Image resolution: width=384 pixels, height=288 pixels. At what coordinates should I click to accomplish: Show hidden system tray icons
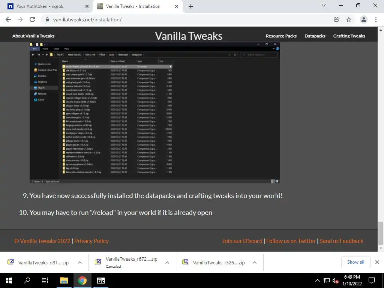click(317, 280)
